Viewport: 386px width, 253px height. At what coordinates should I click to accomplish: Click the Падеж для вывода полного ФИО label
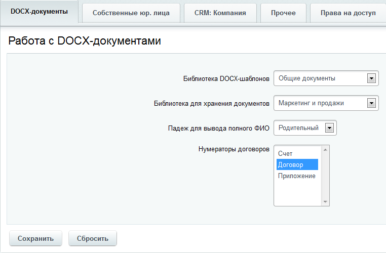pos(218,128)
